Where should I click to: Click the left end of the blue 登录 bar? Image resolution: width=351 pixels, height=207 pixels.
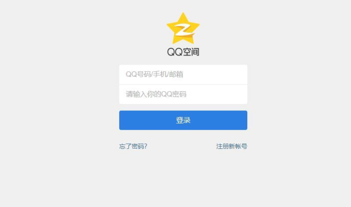pos(127,120)
